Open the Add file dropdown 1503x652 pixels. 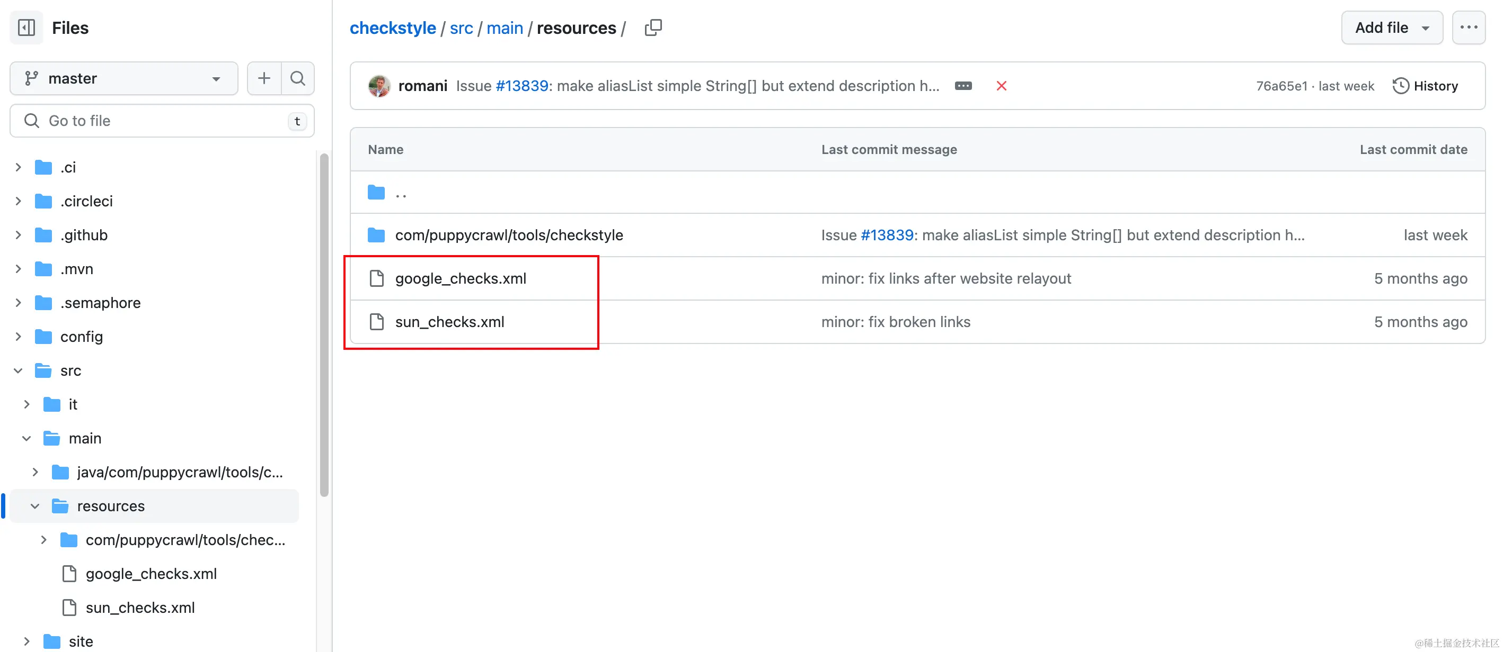pos(1391,28)
